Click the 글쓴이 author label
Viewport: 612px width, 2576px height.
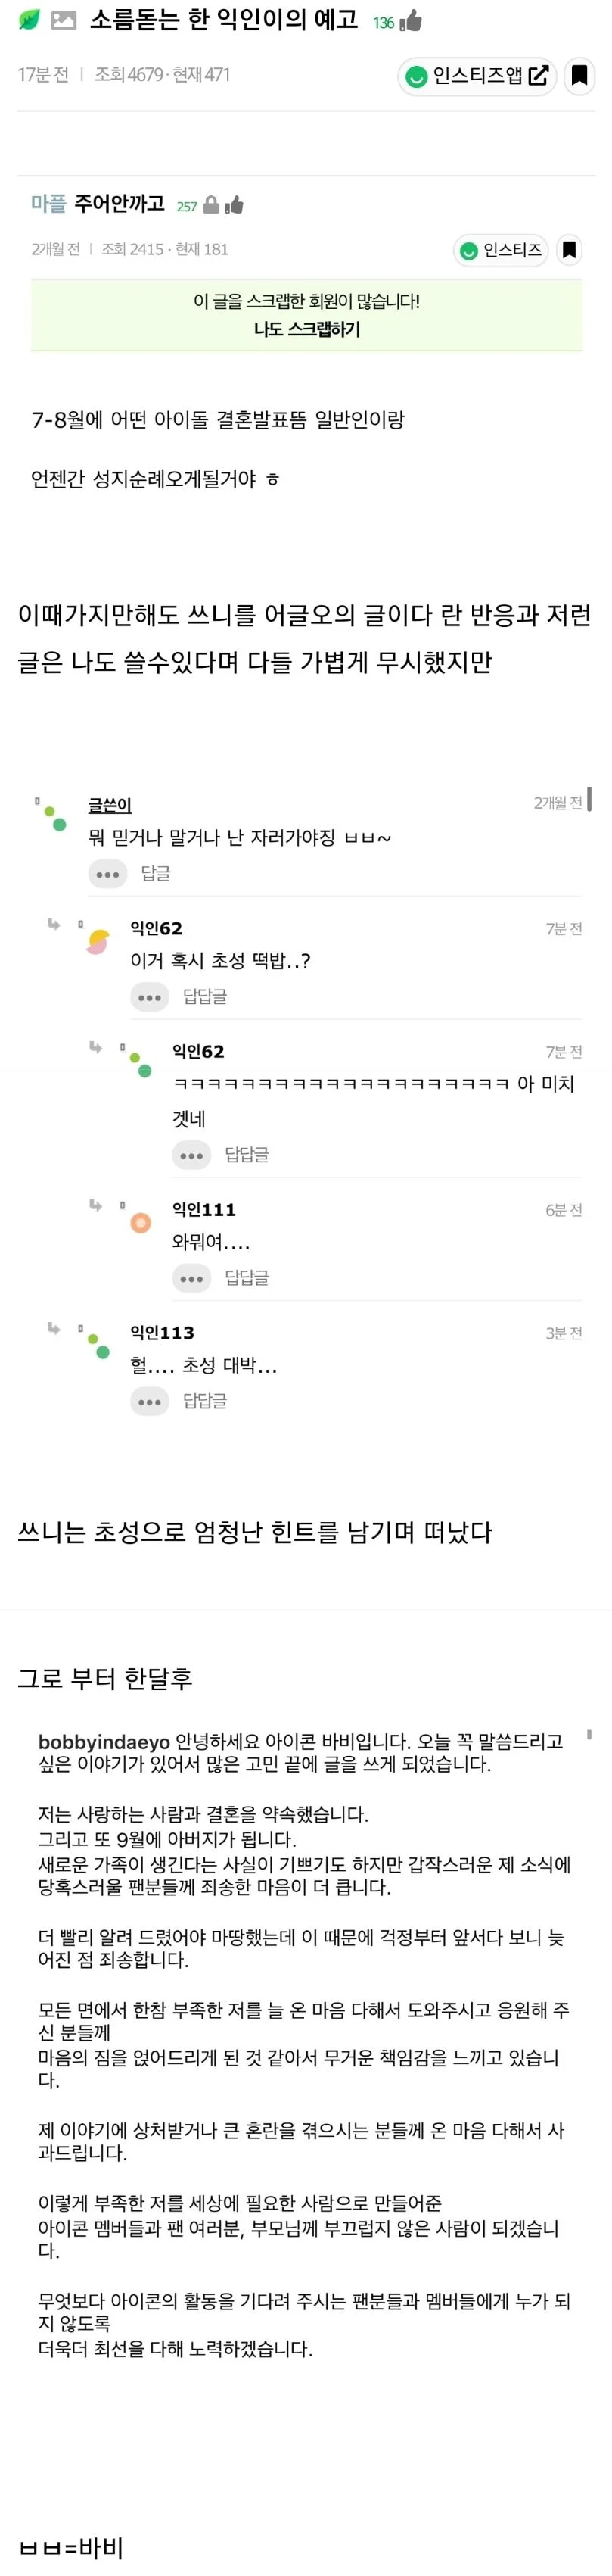(109, 805)
